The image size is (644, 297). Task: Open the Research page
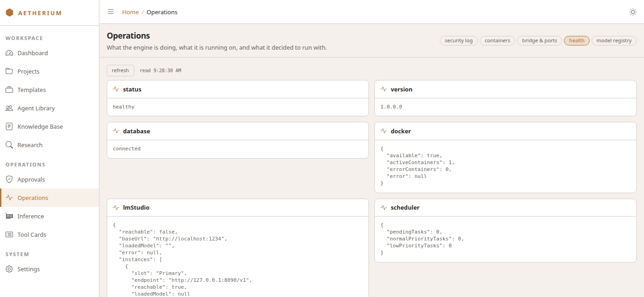coord(49,145)
